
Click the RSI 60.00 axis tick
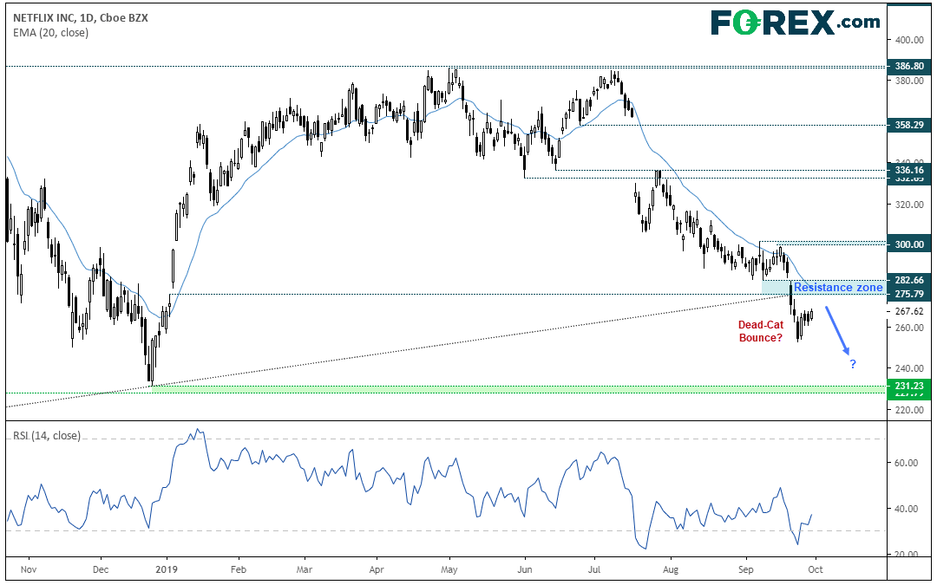pos(907,463)
